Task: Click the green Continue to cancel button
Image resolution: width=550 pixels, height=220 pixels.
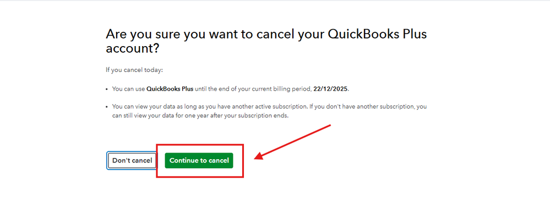Action: pos(199,160)
